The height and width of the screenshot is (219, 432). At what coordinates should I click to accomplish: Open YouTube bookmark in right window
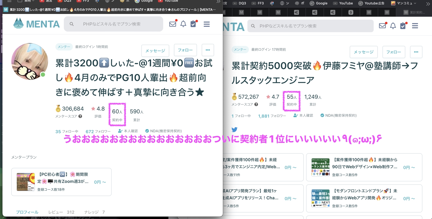343,3
